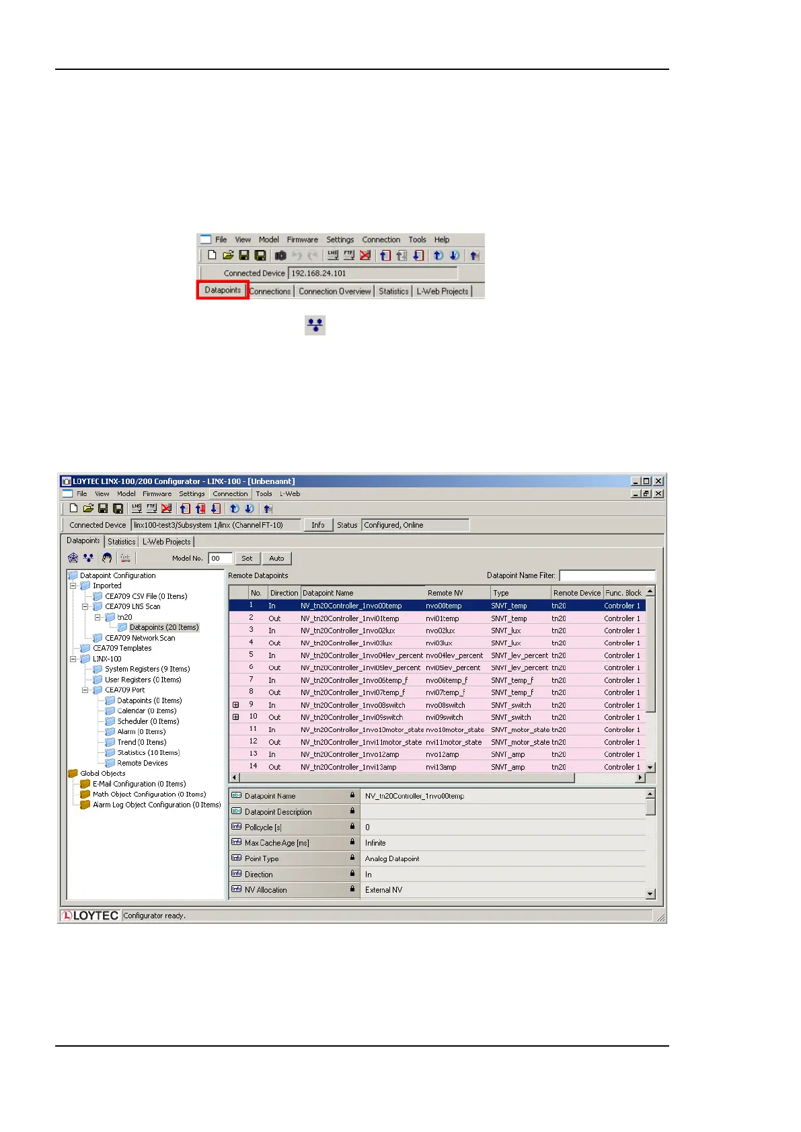
Task: Collapse the CEA709 Port tree node
Action: (85, 690)
